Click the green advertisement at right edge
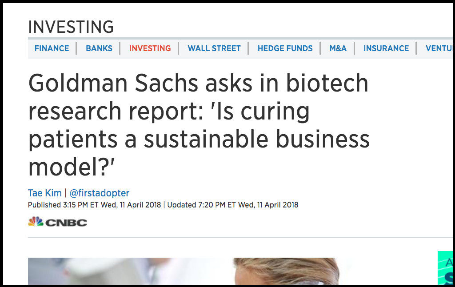This screenshot has width=455, height=287. pos(445,268)
